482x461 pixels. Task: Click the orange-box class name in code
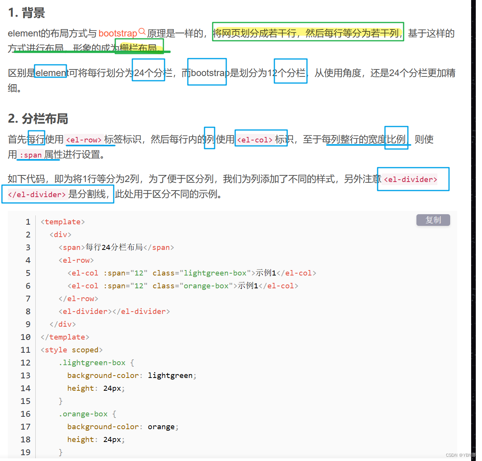coord(83,414)
